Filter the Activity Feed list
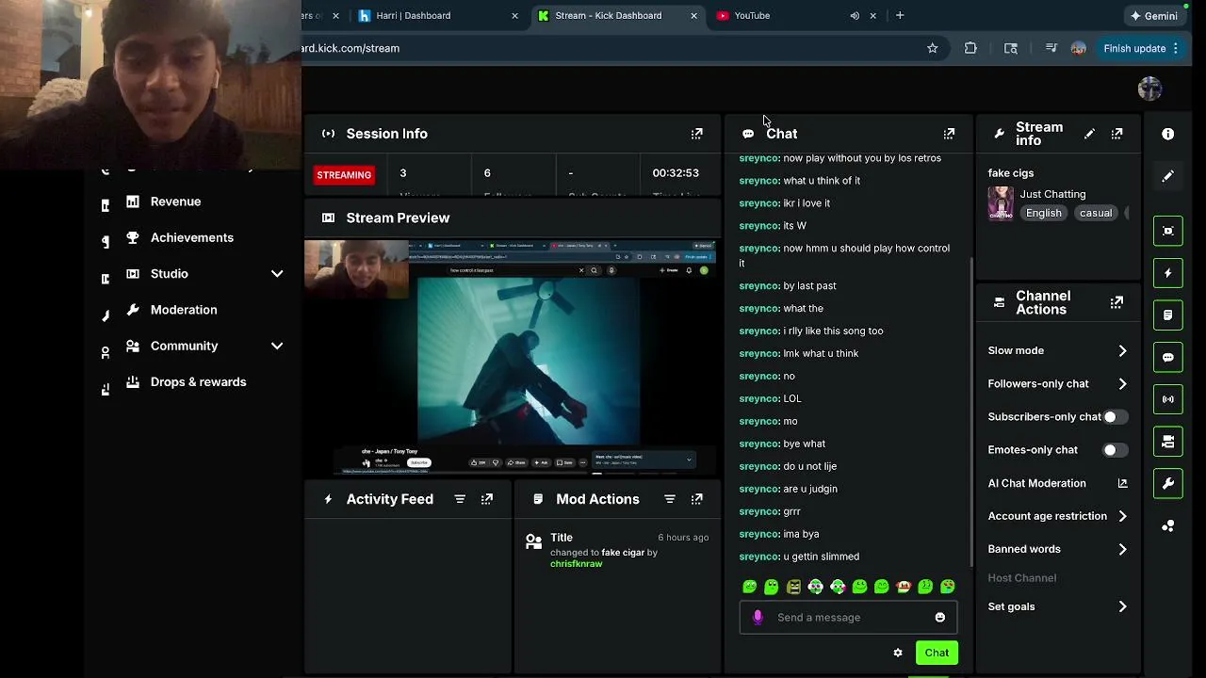Screen dimensions: 1206x678 460,499
